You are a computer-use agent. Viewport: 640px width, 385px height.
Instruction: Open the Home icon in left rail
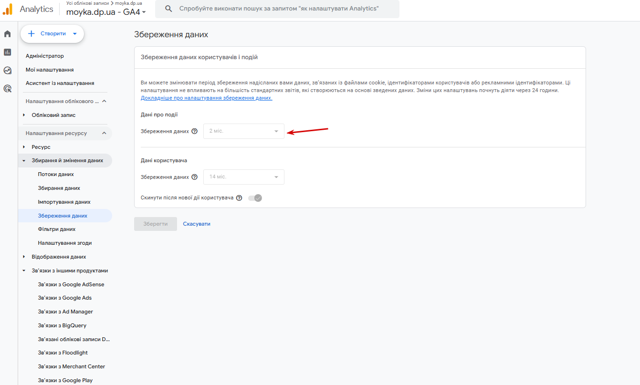point(8,34)
